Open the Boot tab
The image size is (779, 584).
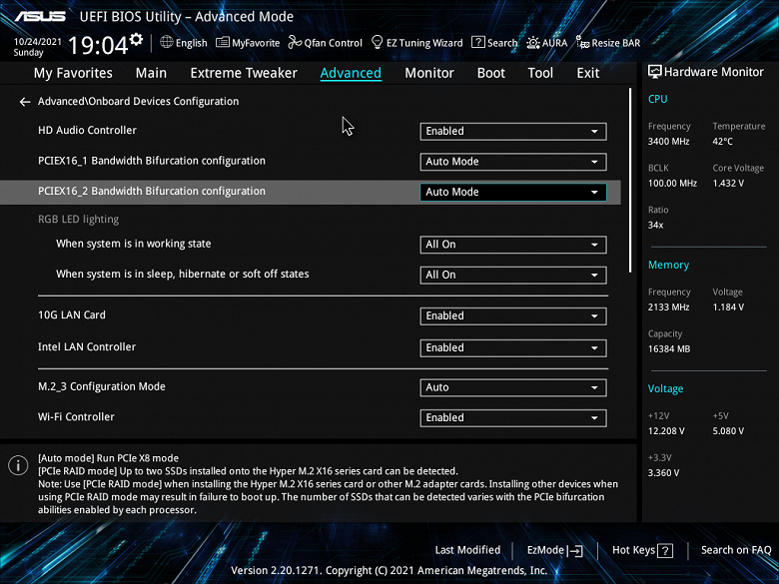coord(490,73)
